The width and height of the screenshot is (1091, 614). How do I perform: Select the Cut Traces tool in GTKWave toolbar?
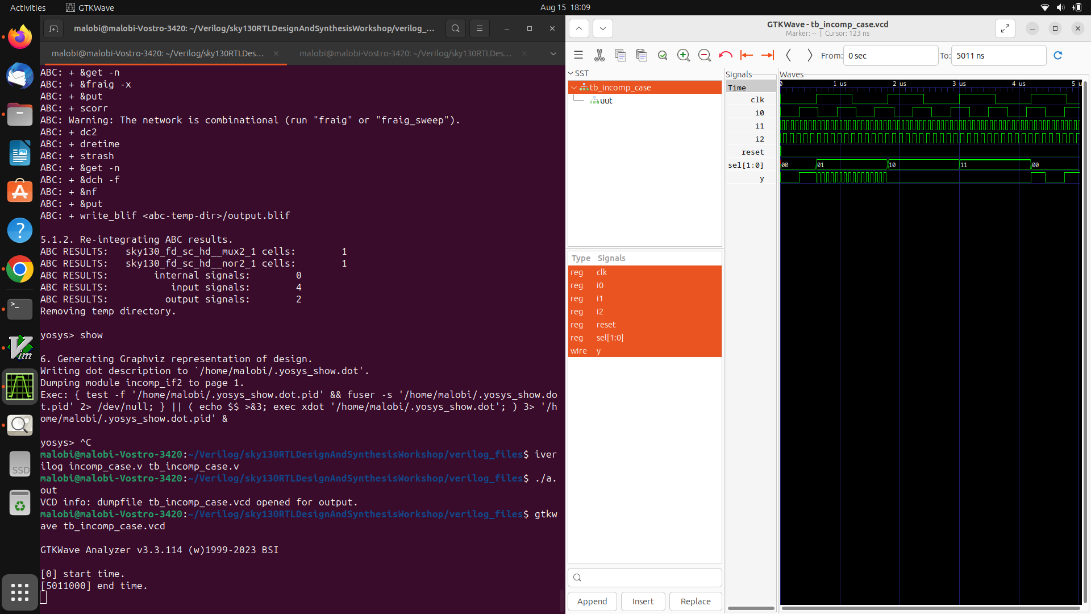pos(599,55)
